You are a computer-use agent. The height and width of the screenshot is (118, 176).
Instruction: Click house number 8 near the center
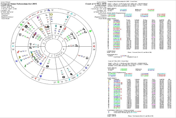pyautogui.click(x=55, y=37)
